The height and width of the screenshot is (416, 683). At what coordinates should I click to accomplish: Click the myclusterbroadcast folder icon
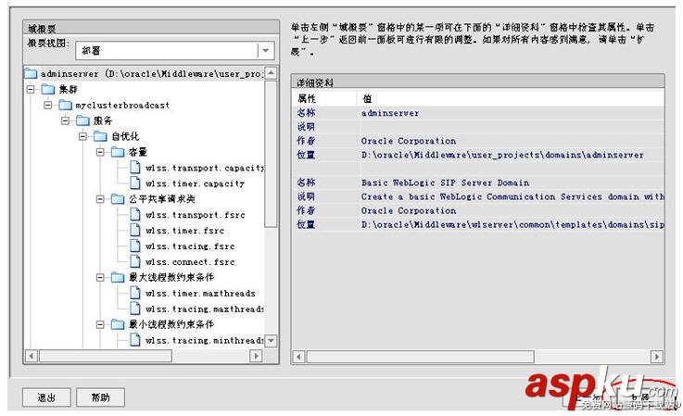pos(66,105)
